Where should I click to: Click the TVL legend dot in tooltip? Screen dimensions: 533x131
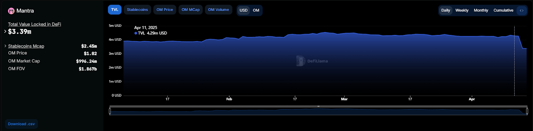136,33
